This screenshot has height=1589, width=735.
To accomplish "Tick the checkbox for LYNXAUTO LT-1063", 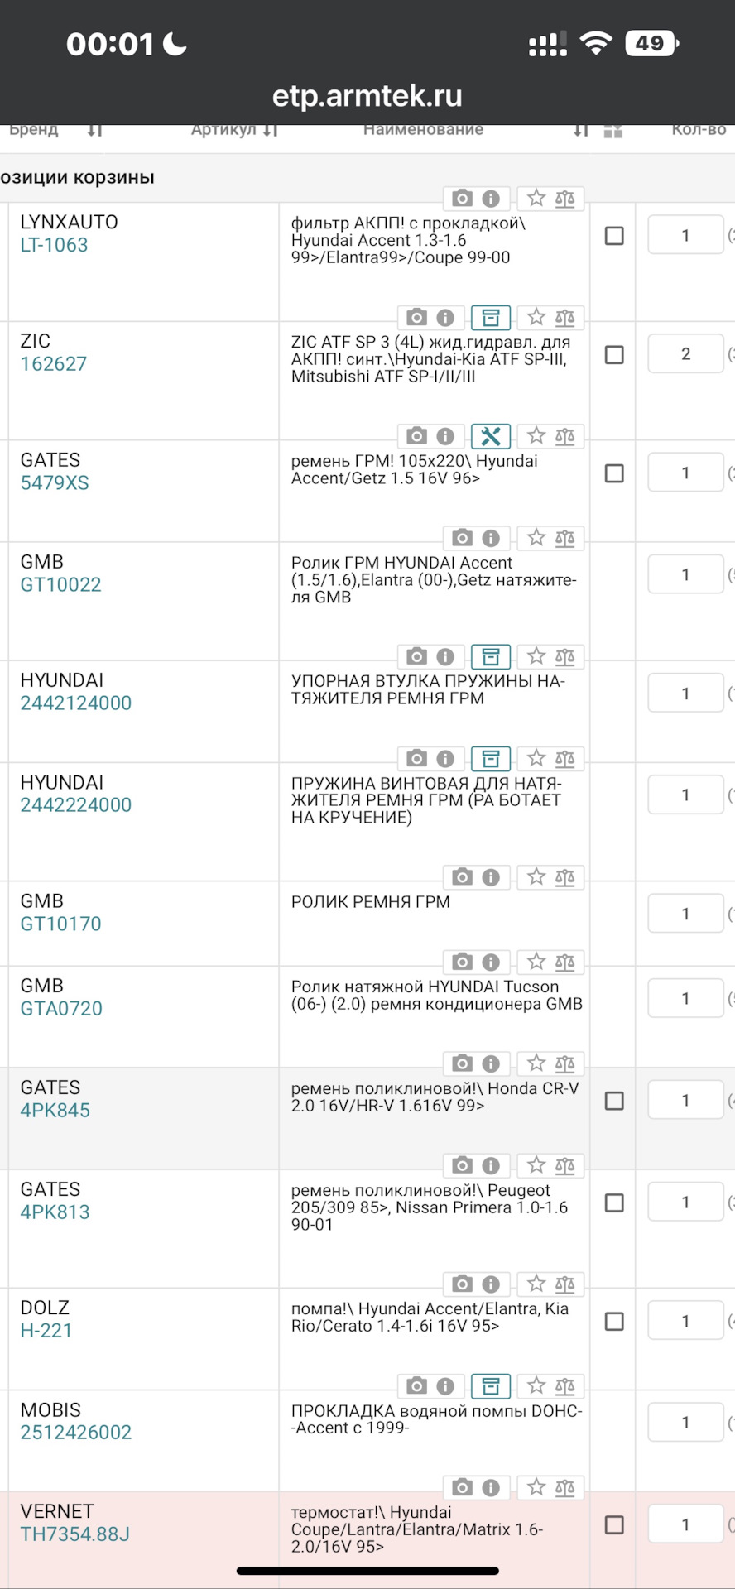I will coord(614,236).
